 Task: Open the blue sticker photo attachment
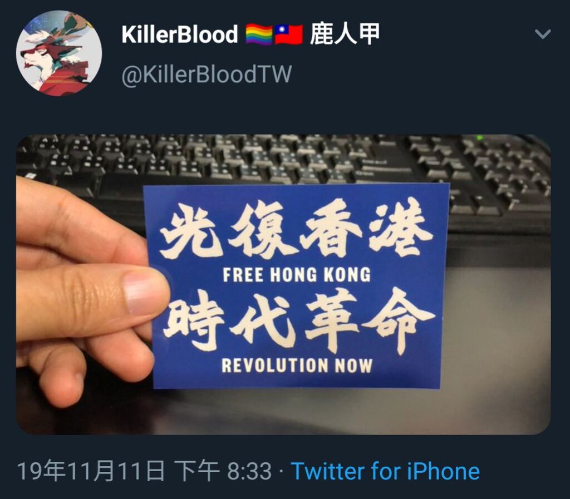[283, 284]
